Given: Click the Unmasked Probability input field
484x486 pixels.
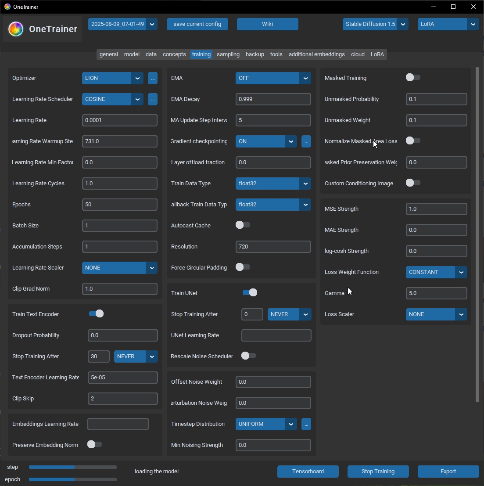Looking at the screenshot, I should [x=436, y=99].
